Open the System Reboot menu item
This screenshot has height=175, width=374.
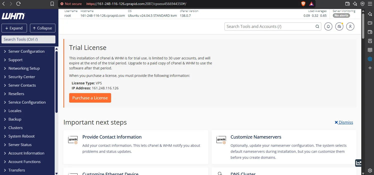point(21,136)
